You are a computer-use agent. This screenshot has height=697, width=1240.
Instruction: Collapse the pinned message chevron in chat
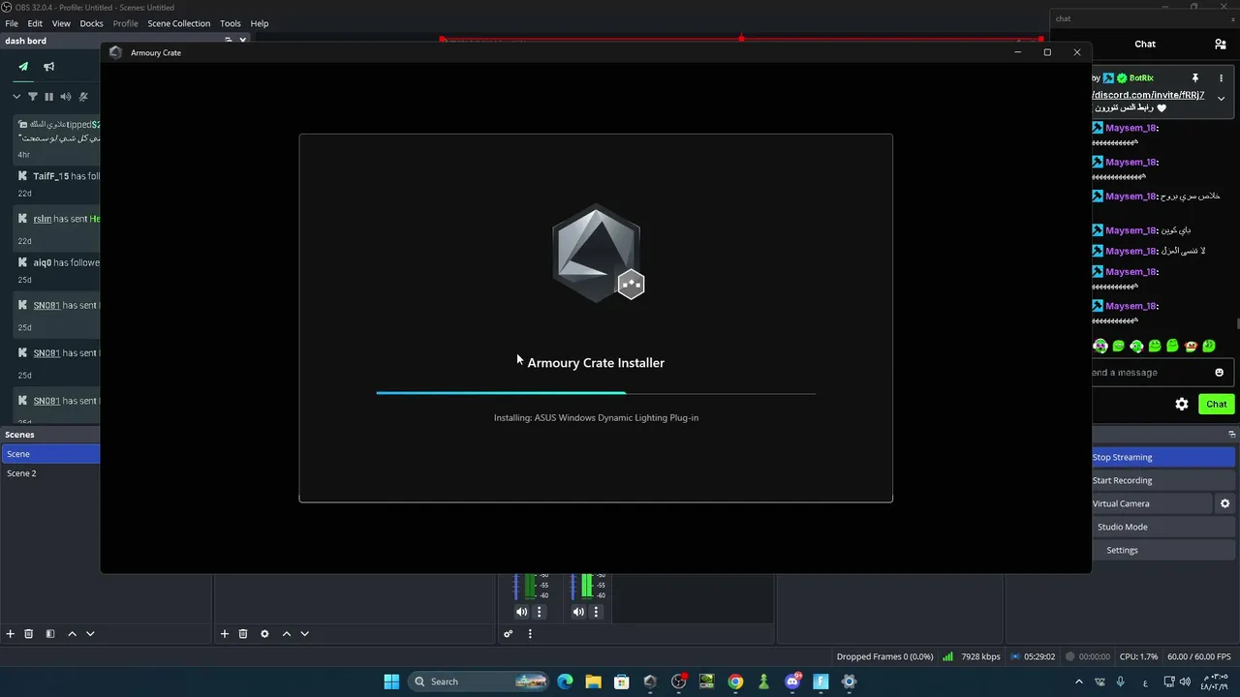[1221, 99]
